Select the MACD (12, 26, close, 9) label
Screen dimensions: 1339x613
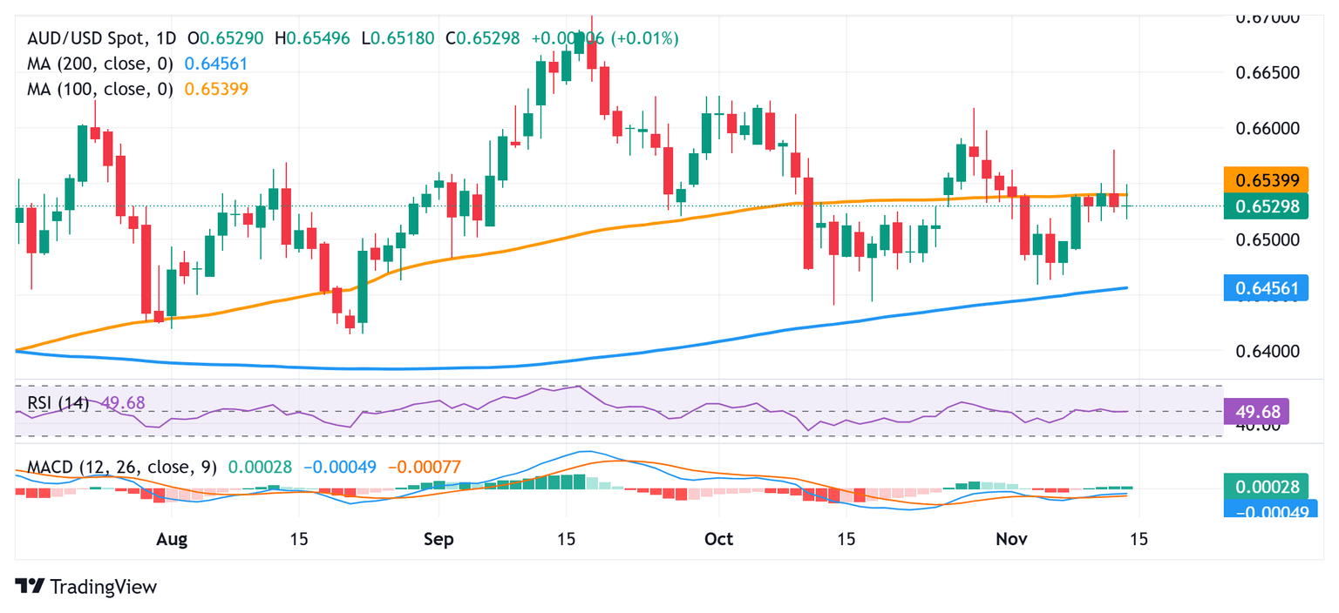(x=122, y=467)
